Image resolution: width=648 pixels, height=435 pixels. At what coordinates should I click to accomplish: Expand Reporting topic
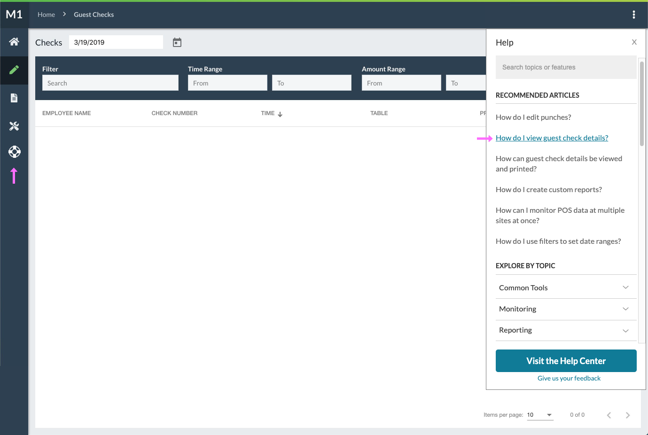point(566,330)
